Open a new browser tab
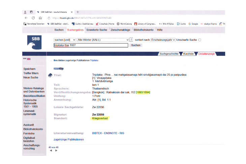This screenshot has width=246, height=164. point(78,12)
